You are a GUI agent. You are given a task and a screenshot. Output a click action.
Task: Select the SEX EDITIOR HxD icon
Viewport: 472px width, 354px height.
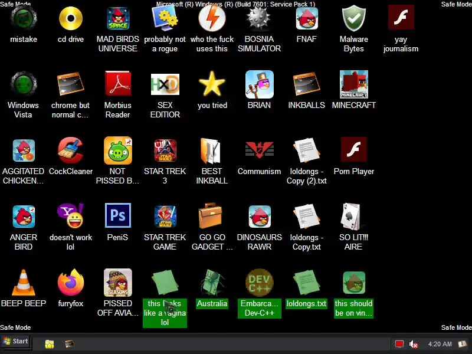[165, 84]
